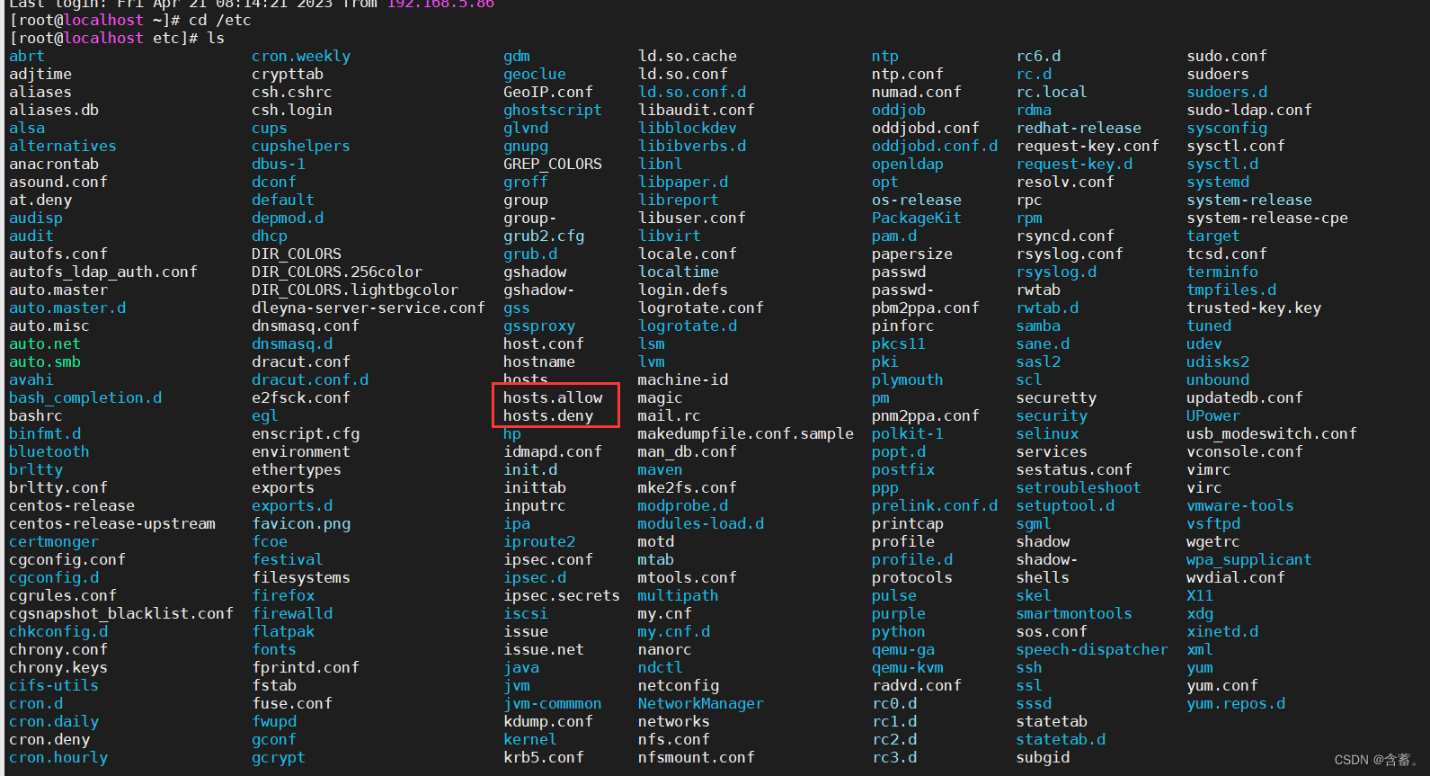Image resolution: width=1430 pixels, height=776 pixels.
Task: Click the green auto.smb entry
Action: coord(45,361)
